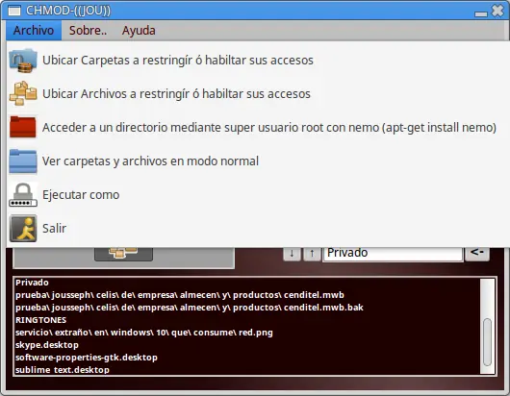This screenshot has height=396, width=510.
Task: Click the file list vertical scrollbar thumb
Action: [x=487, y=342]
